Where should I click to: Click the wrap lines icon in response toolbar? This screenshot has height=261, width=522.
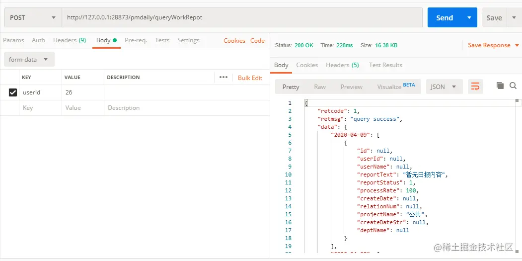click(x=475, y=87)
